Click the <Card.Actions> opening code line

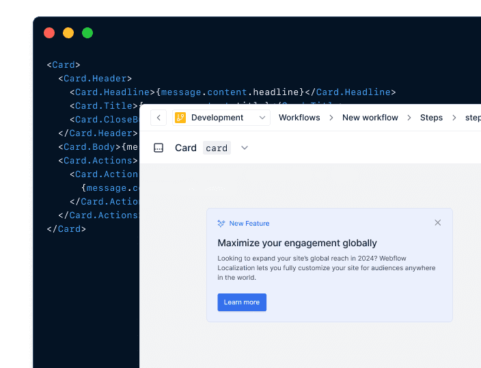tap(98, 160)
